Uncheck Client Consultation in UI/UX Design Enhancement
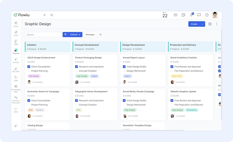 point(29,67)
